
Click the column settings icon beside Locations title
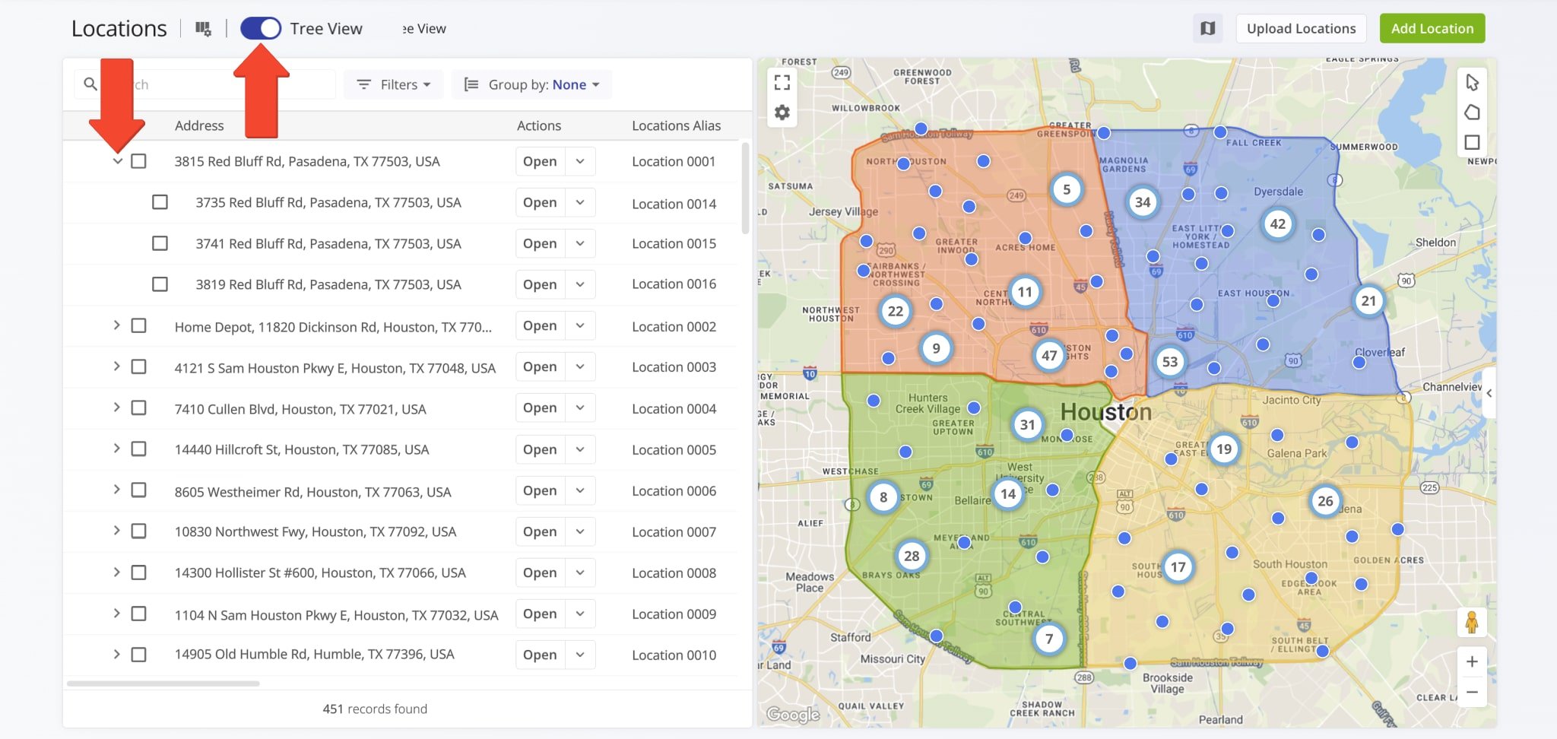[203, 29]
